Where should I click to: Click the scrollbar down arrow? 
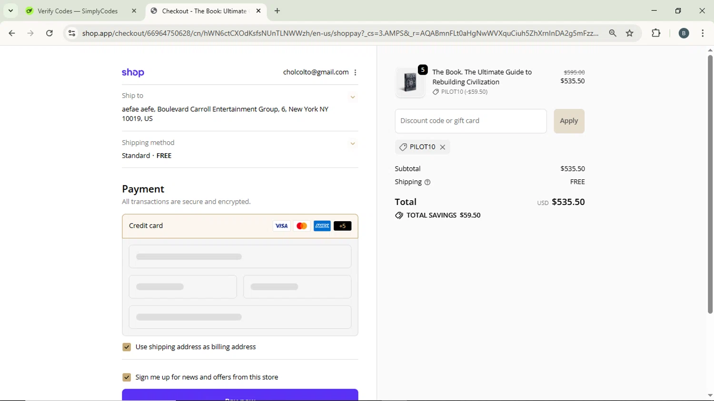(710, 395)
